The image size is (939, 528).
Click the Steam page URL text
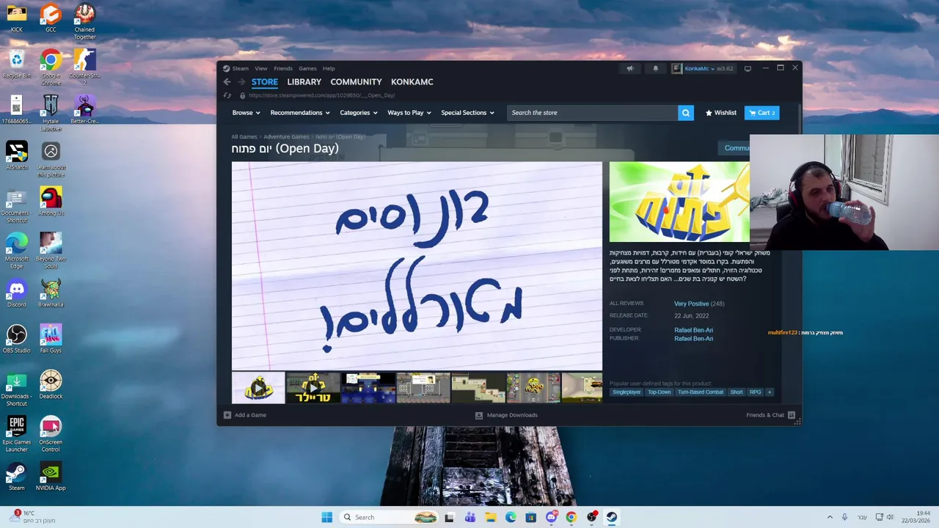pyautogui.click(x=322, y=95)
